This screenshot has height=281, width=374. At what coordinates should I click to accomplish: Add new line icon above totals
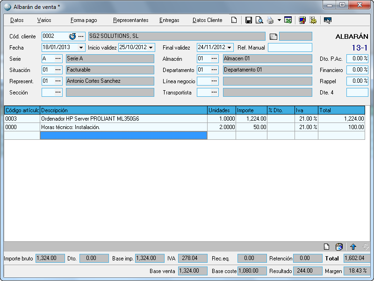pyautogui.click(x=327, y=247)
